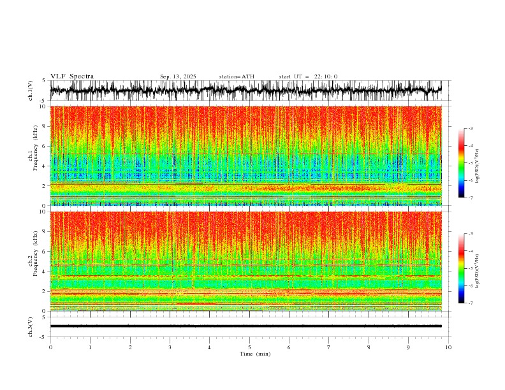
Task: Click the ch.1 'Frequency (kHz)' axis label
Action: click(36, 148)
